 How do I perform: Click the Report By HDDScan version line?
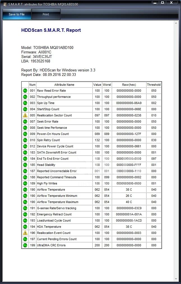coord(58,70)
